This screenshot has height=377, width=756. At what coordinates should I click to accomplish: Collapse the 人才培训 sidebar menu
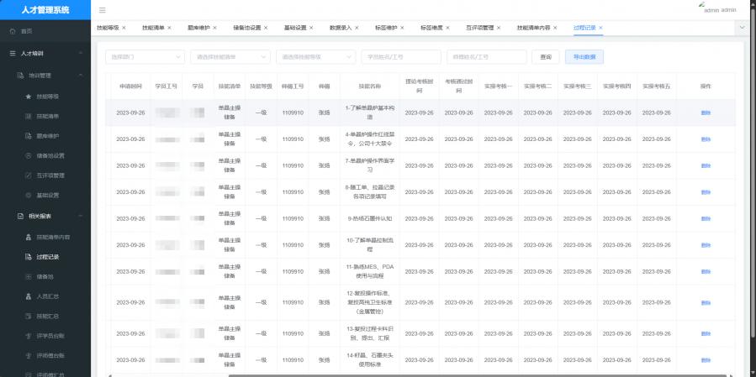tap(81, 54)
